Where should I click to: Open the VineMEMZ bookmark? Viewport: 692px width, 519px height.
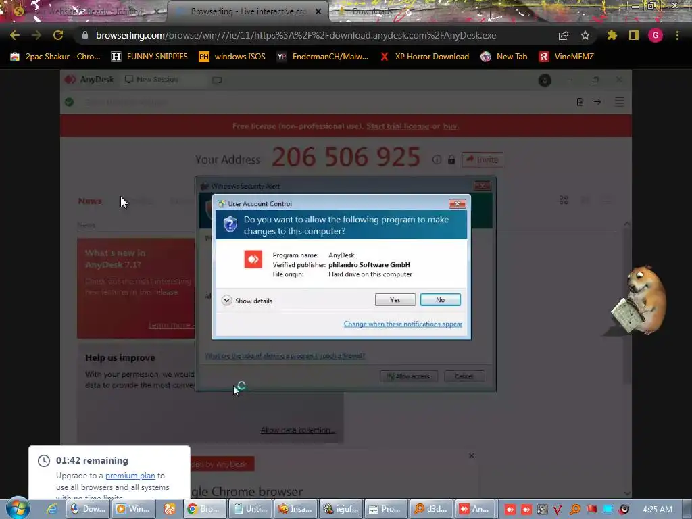567,57
